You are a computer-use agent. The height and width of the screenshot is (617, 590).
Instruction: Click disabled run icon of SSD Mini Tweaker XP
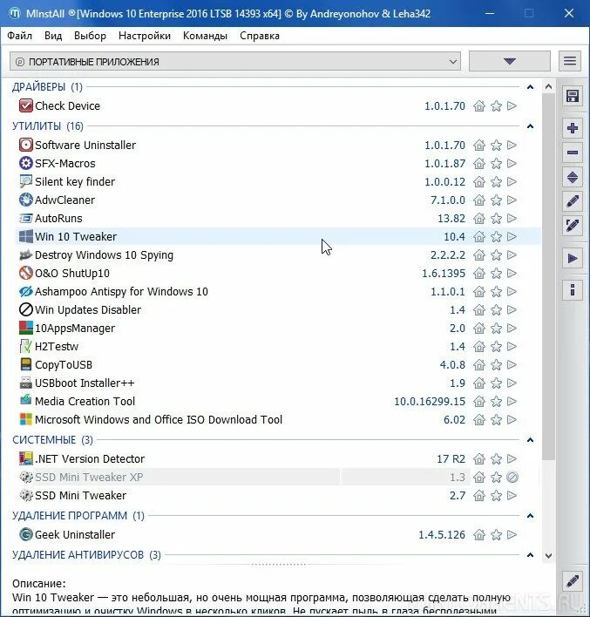[x=512, y=477]
